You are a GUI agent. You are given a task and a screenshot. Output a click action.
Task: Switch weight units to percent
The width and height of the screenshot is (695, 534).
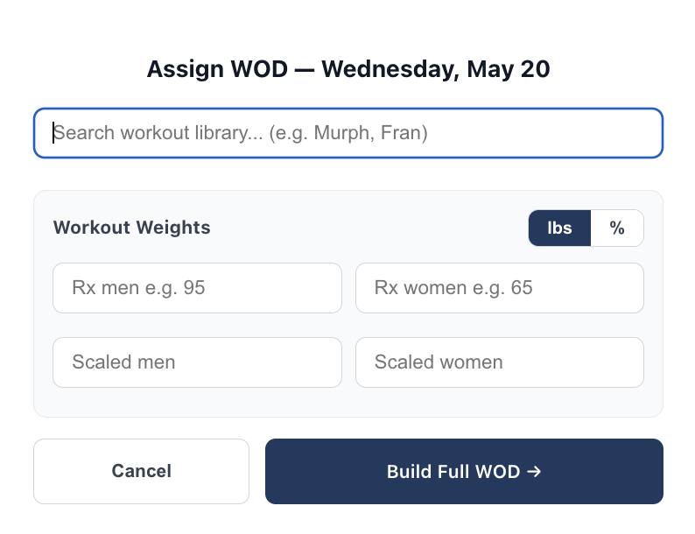point(617,228)
